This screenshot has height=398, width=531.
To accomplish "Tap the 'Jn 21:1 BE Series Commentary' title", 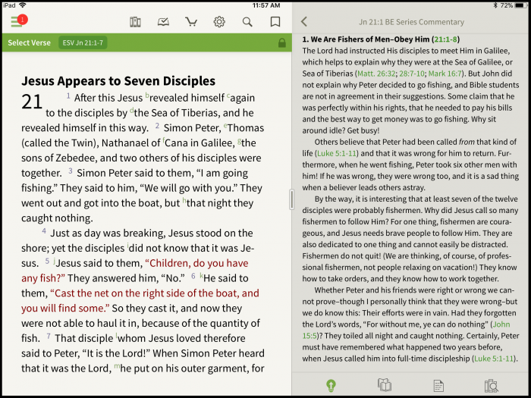I will pos(411,22).
